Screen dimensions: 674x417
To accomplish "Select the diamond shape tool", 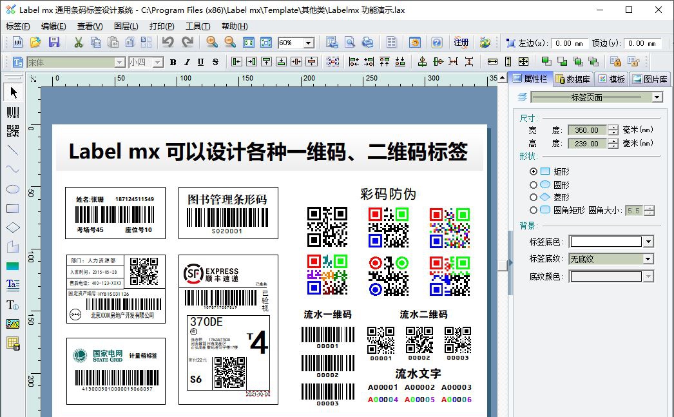I will point(12,227).
